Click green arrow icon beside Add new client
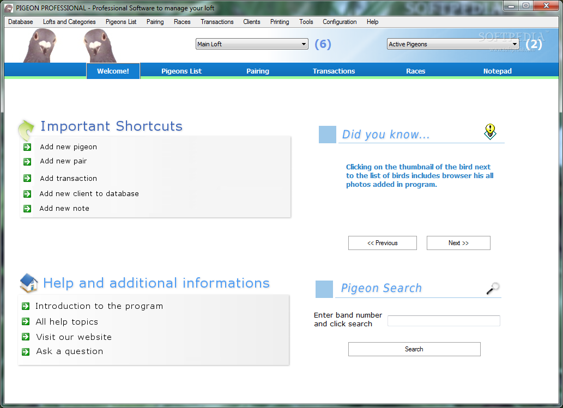Image resolution: width=563 pixels, height=408 pixels. coord(27,194)
